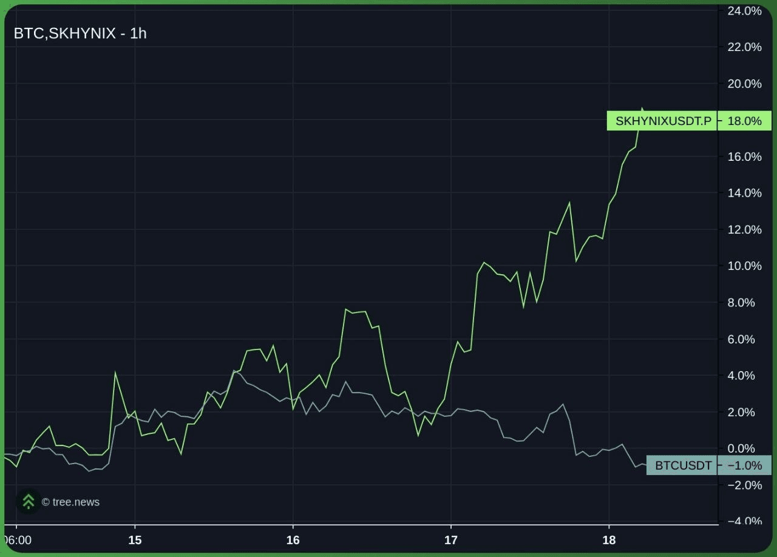Click the -2.0% label on the price axis
The image size is (777, 557).
tap(744, 485)
